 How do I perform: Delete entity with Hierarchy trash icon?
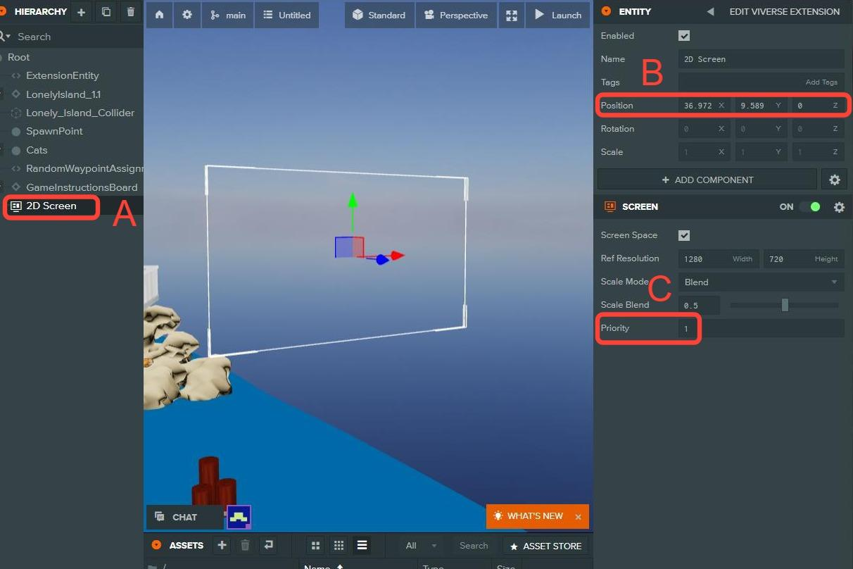coord(130,12)
